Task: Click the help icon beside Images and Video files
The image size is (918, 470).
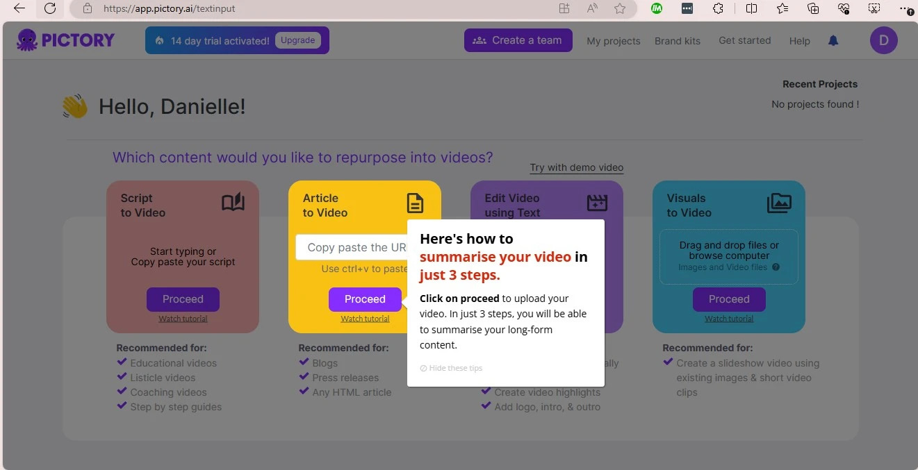Action: click(776, 267)
